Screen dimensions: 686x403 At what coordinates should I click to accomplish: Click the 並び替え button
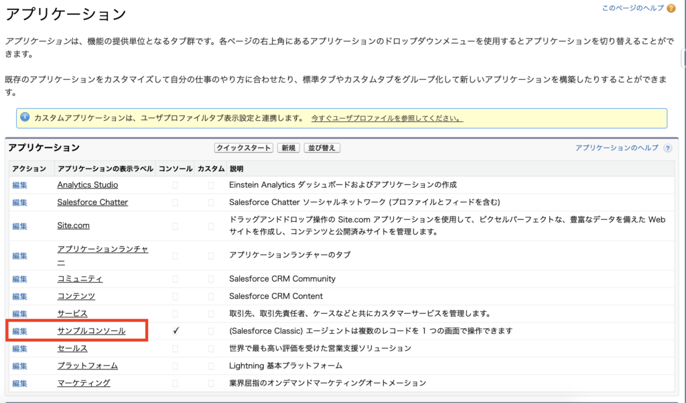(322, 148)
